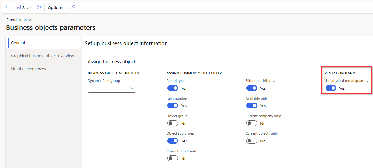Turn off Object sub group toggle
The image size is (373, 168).
pyautogui.click(x=173, y=141)
